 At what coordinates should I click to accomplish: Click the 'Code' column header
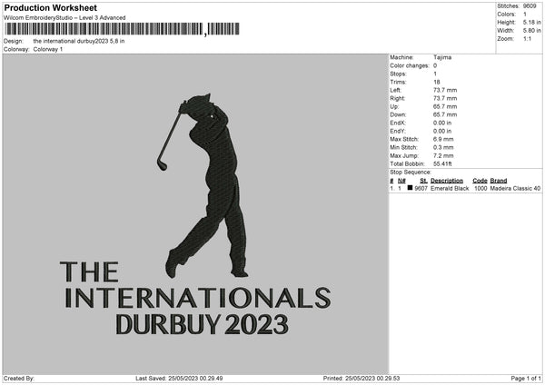coord(480,181)
